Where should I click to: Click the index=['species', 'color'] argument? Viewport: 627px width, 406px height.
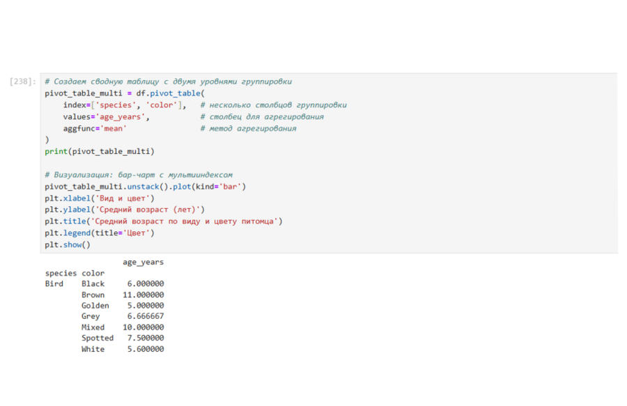[x=124, y=105]
